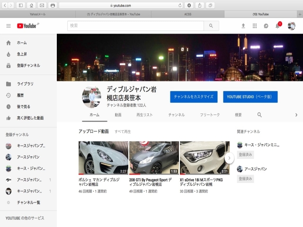Open the account avatar menu

(x=292, y=26)
